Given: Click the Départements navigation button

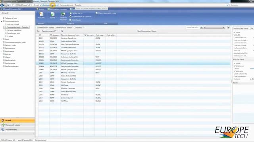Looking at the screenshot, I should (x=17, y=130).
